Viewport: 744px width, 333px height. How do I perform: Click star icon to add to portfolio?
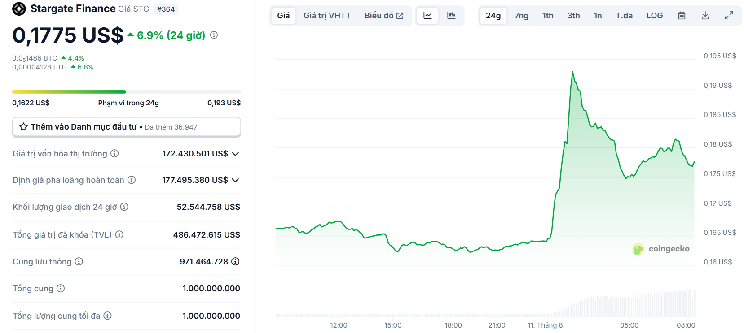coord(24,127)
